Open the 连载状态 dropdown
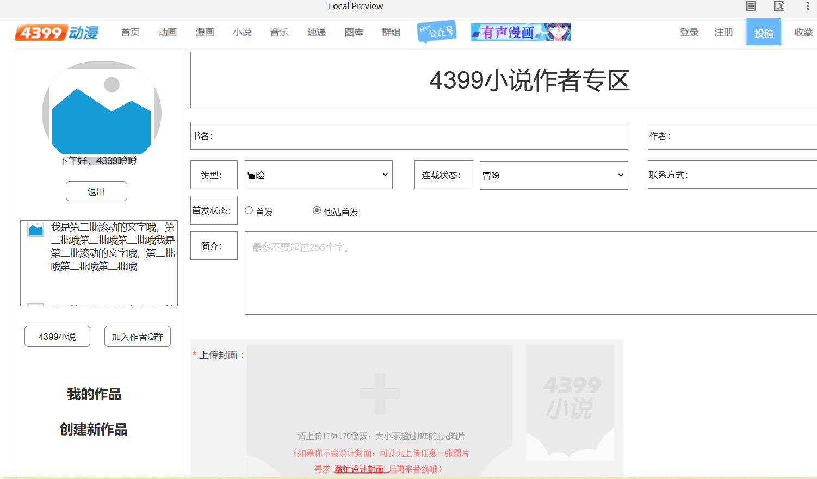The image size is (817, 479). (554, 176)
